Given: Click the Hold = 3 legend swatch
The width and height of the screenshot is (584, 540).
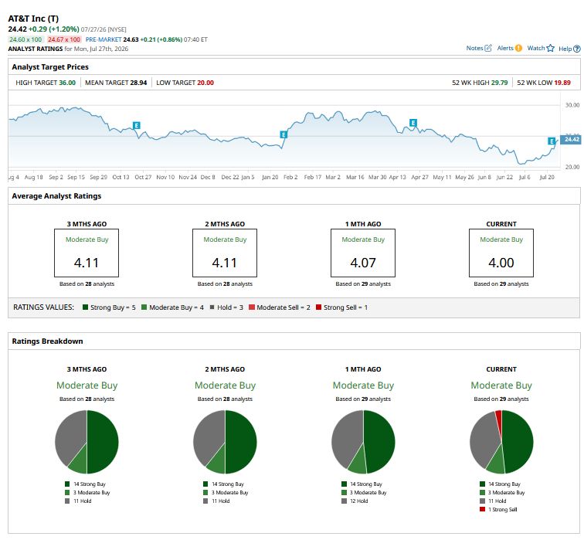Looking at the screenshot, I should click(212, 307).
